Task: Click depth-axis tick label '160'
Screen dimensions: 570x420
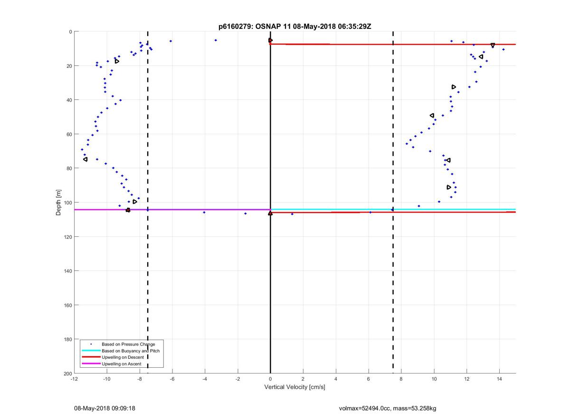Action: click(x=67, y=305)
